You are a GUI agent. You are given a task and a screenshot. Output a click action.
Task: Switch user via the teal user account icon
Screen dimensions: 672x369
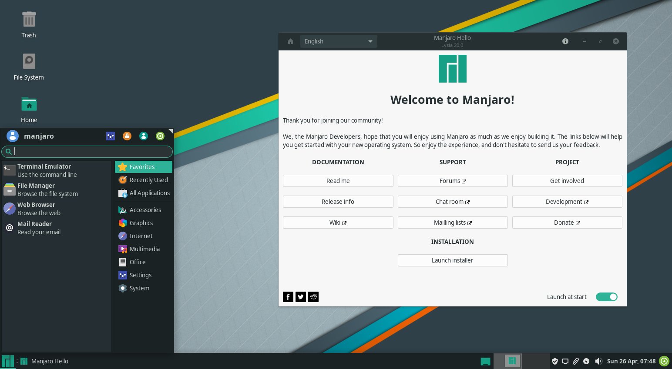[144, 136]
